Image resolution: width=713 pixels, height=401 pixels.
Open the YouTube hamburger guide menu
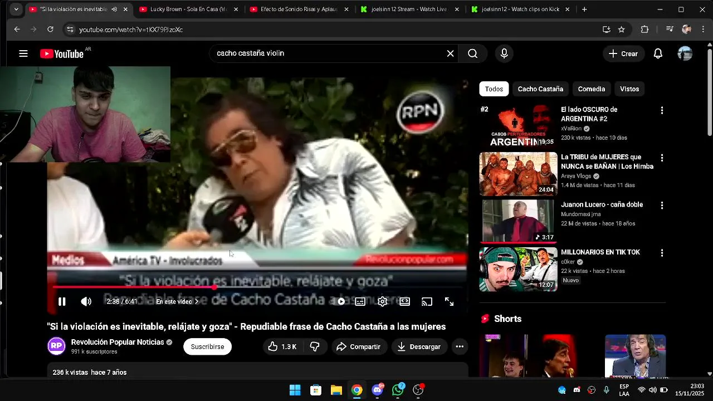coord(23,53)
